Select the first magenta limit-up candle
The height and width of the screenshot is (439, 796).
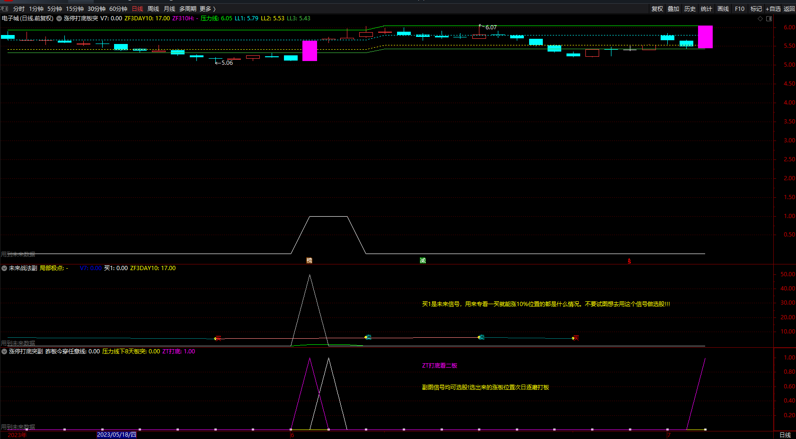[x=310, y=51]
